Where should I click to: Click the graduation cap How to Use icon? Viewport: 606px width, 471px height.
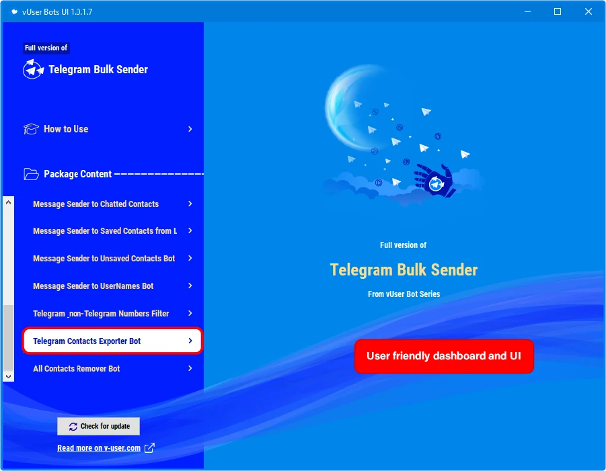[31, 129]
